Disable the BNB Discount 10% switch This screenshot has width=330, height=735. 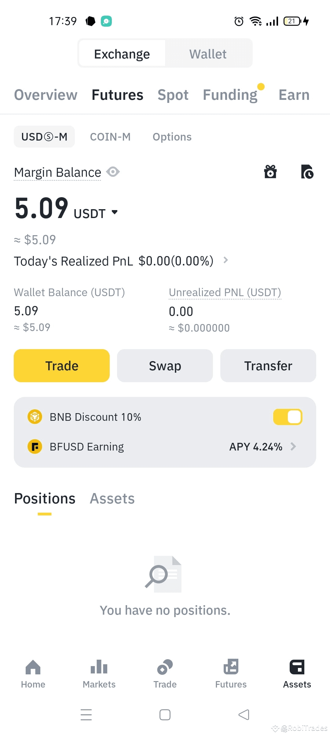click(x=288, y=417)
